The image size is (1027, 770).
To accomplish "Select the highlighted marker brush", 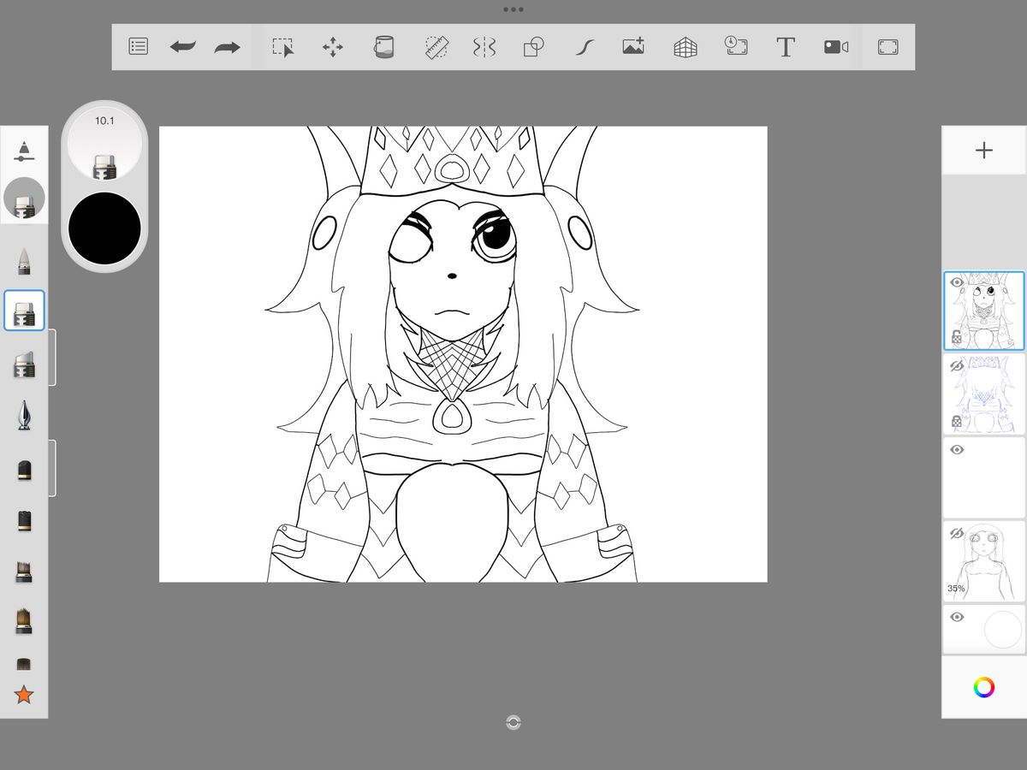I will [x=24, y=311].
